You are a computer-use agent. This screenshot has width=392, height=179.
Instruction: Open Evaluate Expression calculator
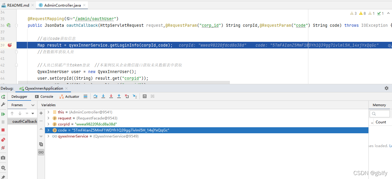point(145,96)
